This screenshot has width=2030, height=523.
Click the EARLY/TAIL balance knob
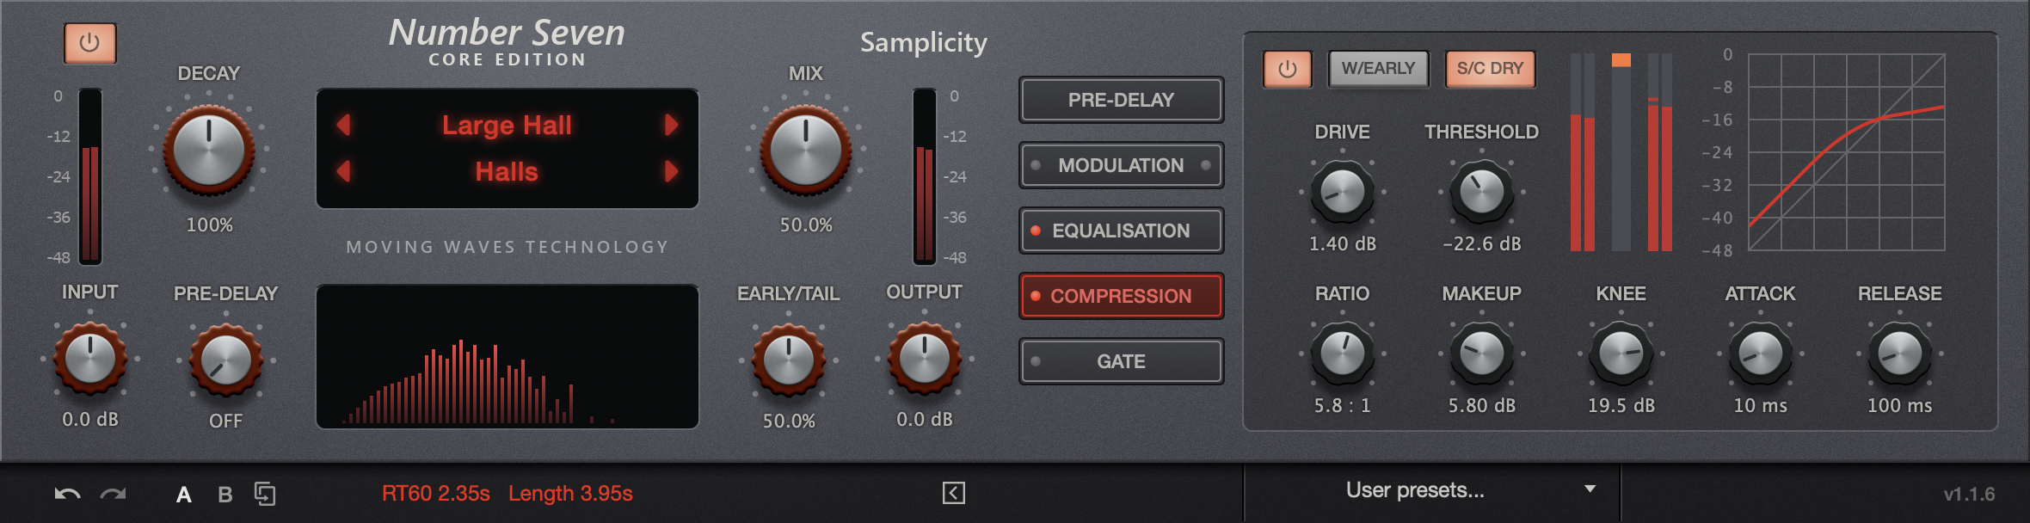pyautogui.click(x=789, y=360)
